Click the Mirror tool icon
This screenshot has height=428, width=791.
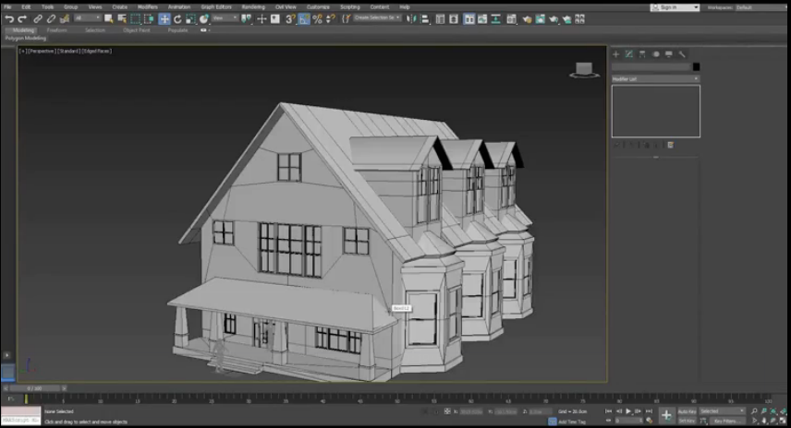click(x=411, y=19)
